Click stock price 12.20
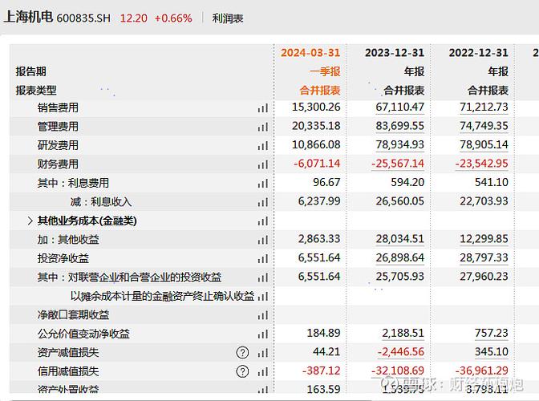This screenshot has width=539, height=401. tap(133, 18)
